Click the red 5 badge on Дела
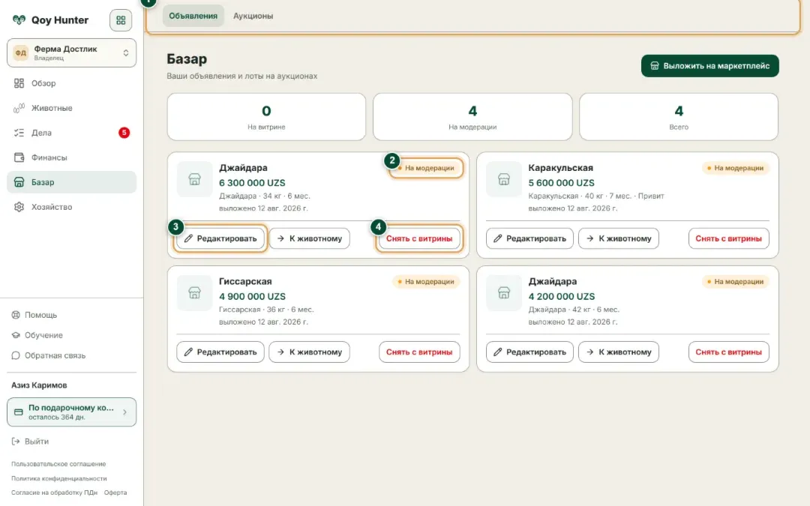810x506 pixels. [124, 133]
